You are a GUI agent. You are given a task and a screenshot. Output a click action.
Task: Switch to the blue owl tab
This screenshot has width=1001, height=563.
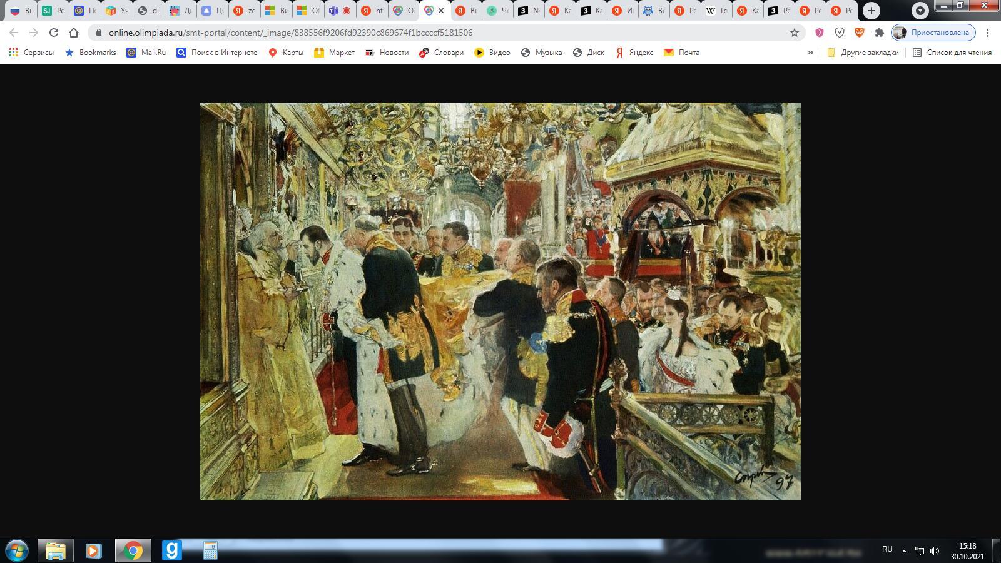[x=653, y=11]
